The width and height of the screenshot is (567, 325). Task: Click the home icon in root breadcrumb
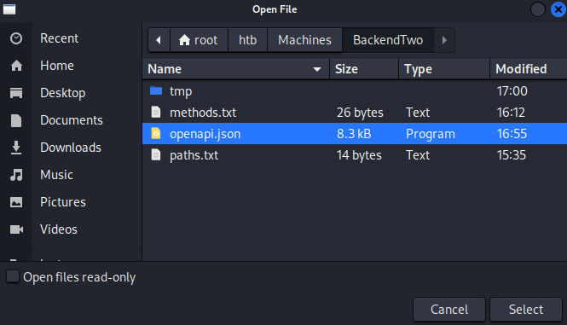(x=184, y=40)
